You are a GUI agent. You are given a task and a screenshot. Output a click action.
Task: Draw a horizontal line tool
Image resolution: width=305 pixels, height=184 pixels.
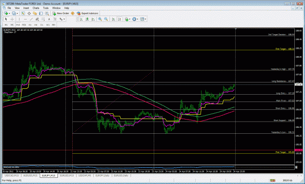25,19
